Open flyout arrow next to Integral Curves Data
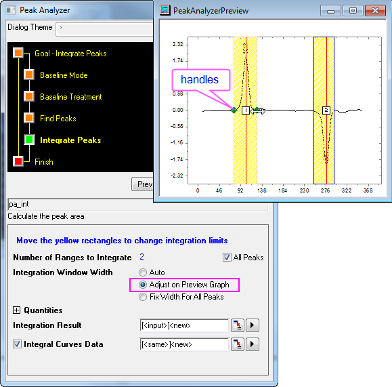The image size is (392, 387). pos(253,344)
